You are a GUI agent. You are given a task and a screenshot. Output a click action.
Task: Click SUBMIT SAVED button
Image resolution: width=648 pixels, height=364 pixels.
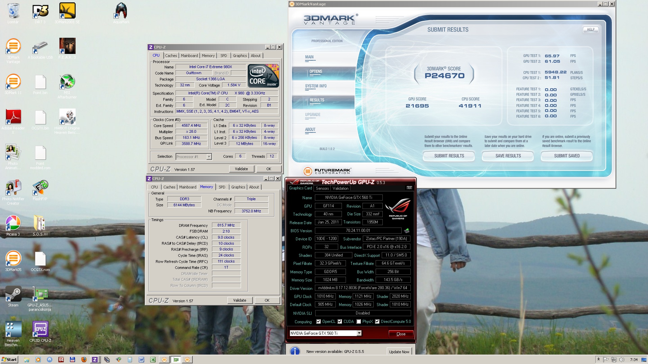567,156
